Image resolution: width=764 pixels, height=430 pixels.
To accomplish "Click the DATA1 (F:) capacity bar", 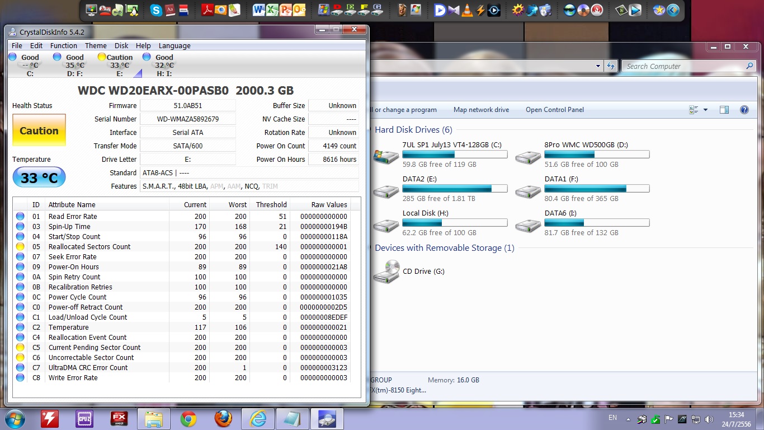I will [x=597, y=189].
